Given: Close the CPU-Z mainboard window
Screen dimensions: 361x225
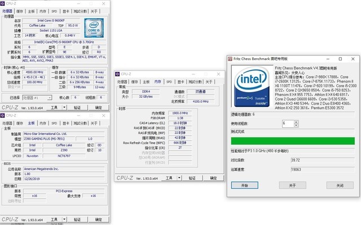Looking at the screenshot, I should [103, 115].
